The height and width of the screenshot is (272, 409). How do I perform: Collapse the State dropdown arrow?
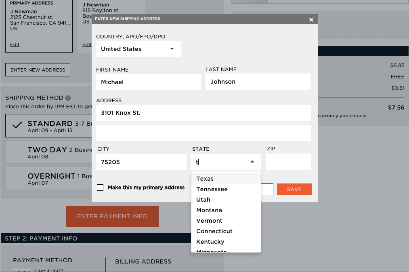(252, 162)
